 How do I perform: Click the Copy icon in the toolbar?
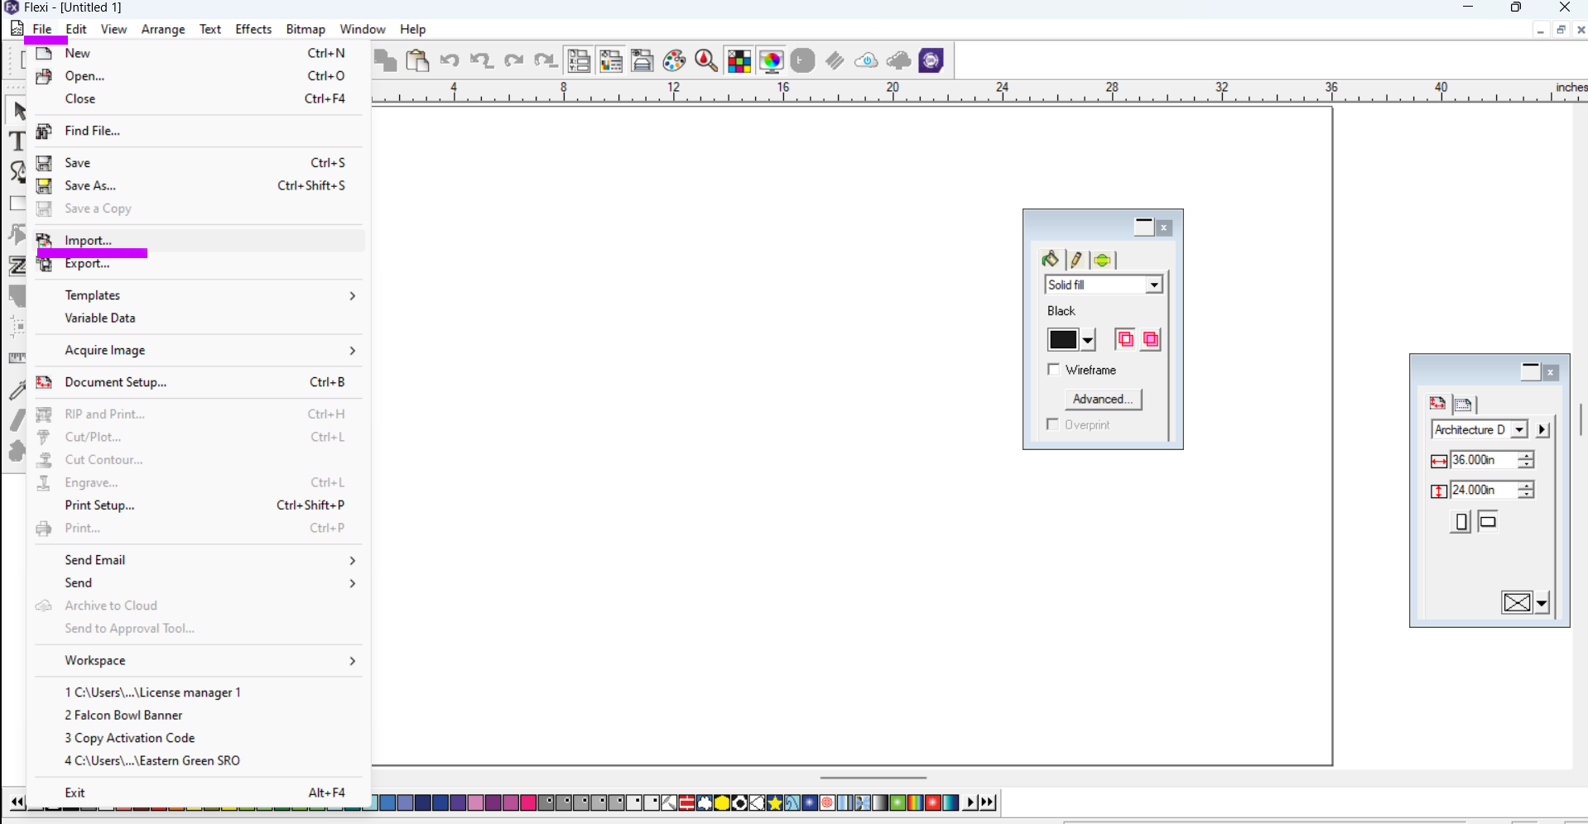coord(386,60)
